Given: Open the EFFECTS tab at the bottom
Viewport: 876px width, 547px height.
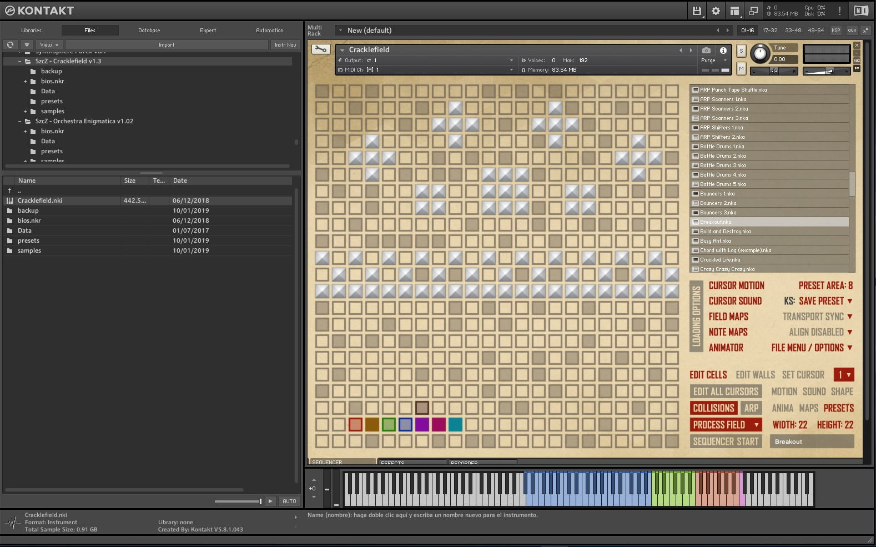Looking at the screenshot, I should (x=412, y=462).
